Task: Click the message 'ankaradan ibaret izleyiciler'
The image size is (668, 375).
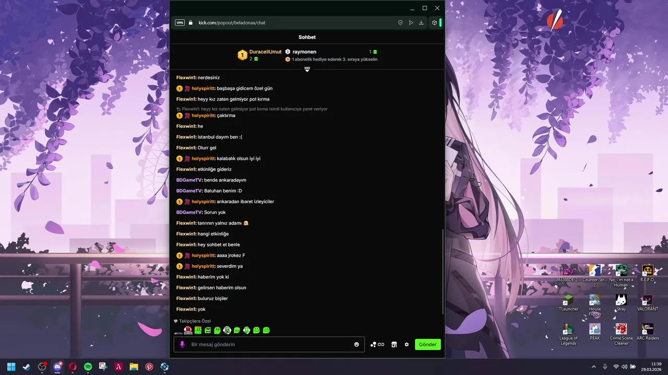Action: point(245,202)
